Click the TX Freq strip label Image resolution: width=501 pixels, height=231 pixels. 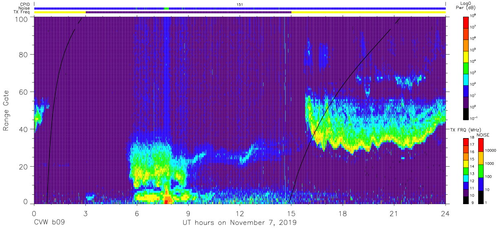pyautogui.click(x=22, y=12)
